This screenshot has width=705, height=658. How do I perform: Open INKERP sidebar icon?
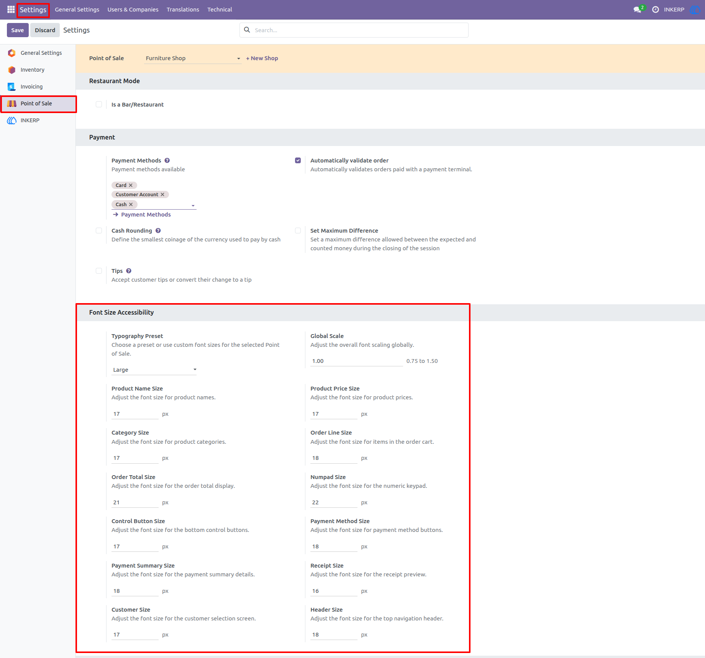click(x=12, y=120)
